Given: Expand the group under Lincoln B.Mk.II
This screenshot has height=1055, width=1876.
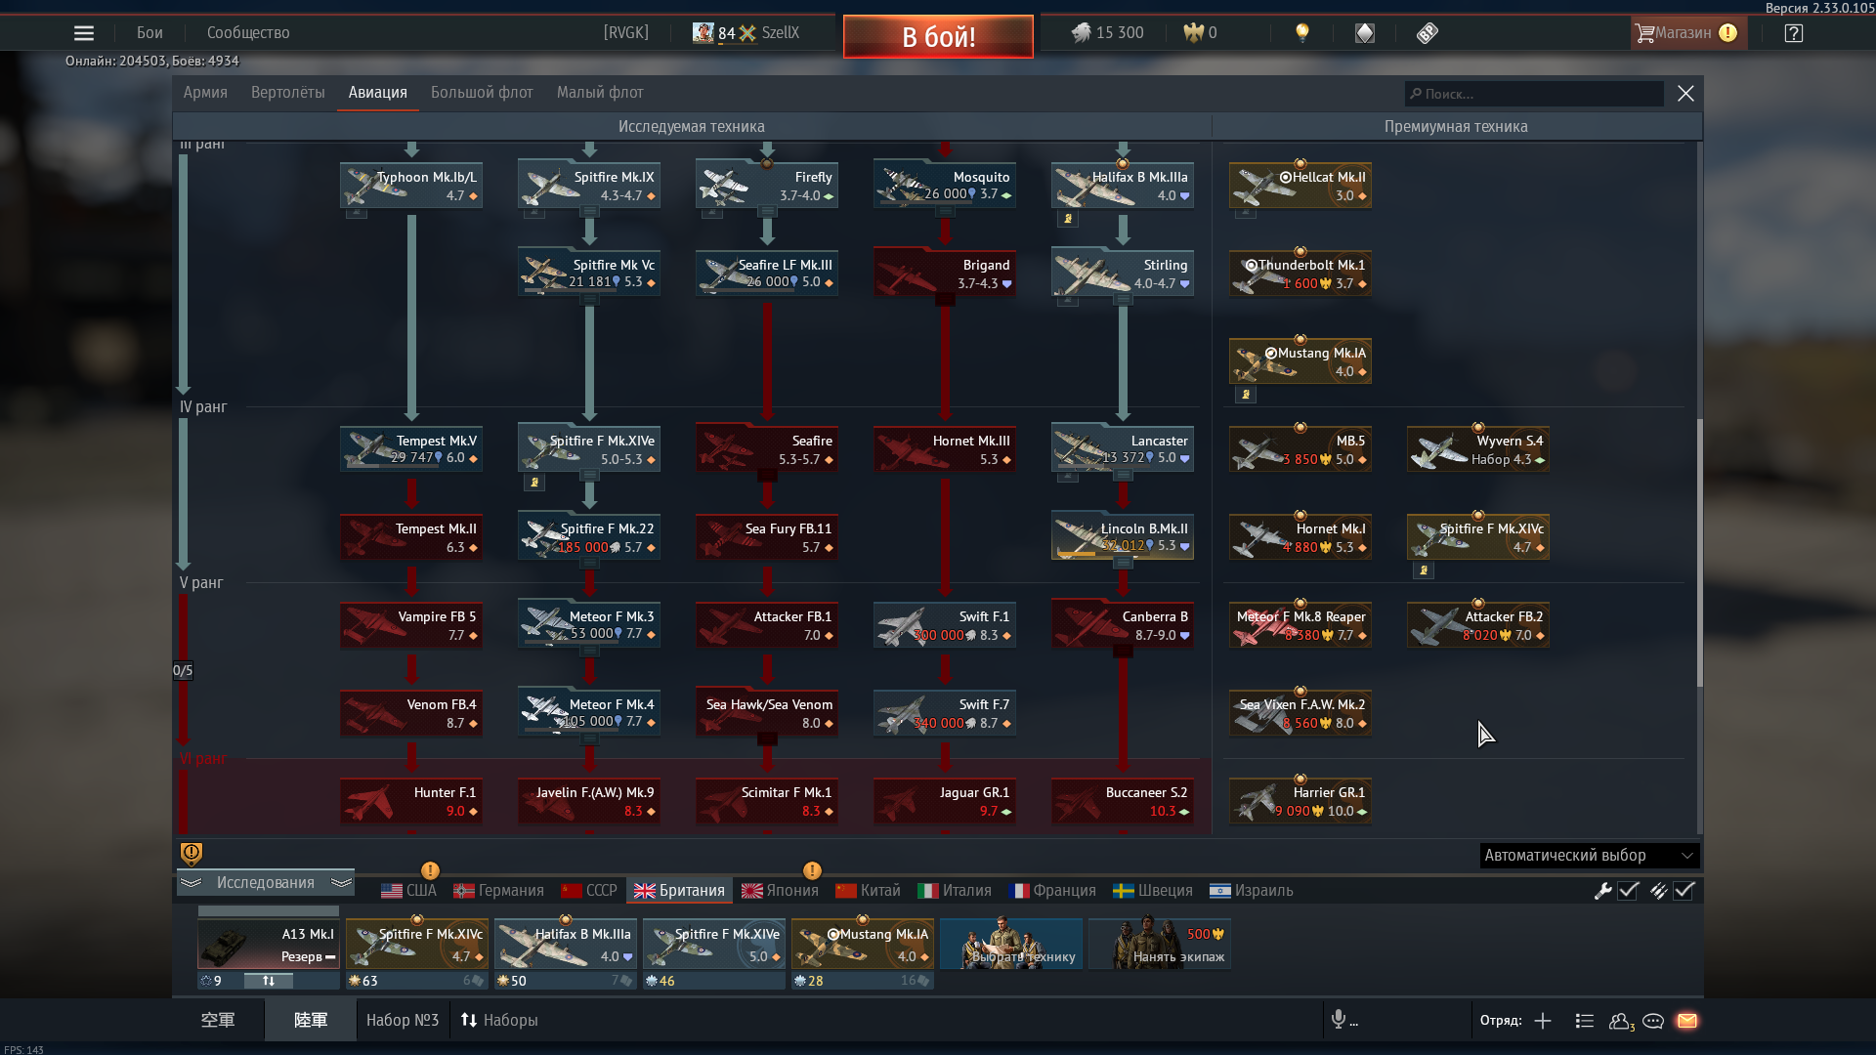Looking at the screenshot, I should point(1123,564).
